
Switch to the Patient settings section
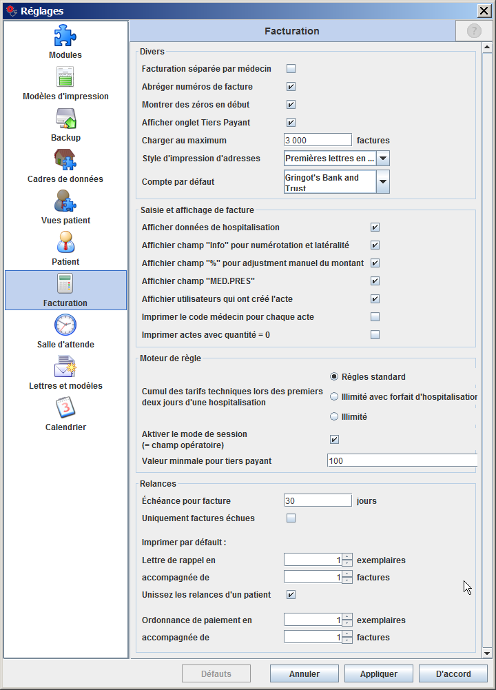65,250
